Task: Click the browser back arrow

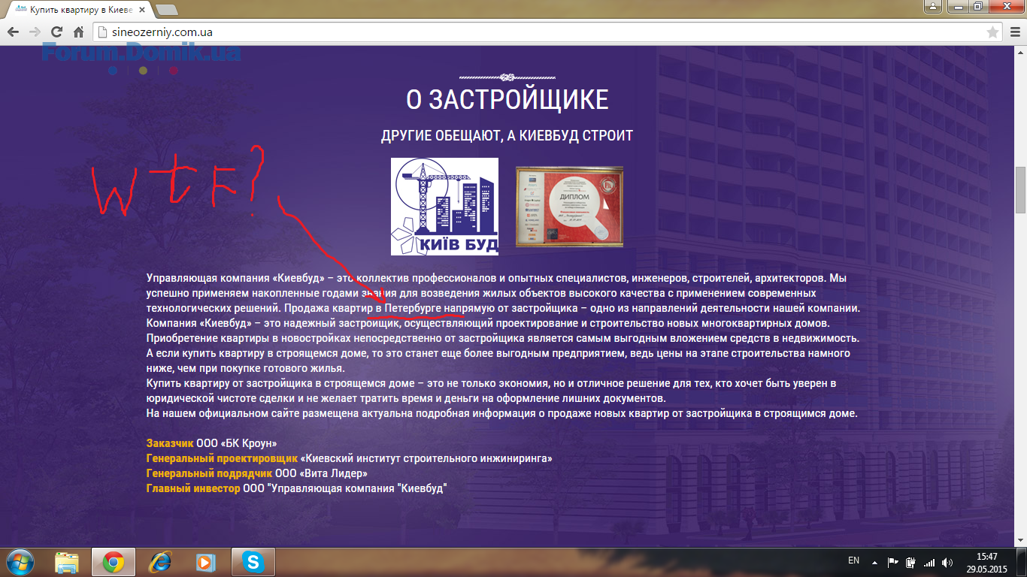Action: [x=13, y=32]
